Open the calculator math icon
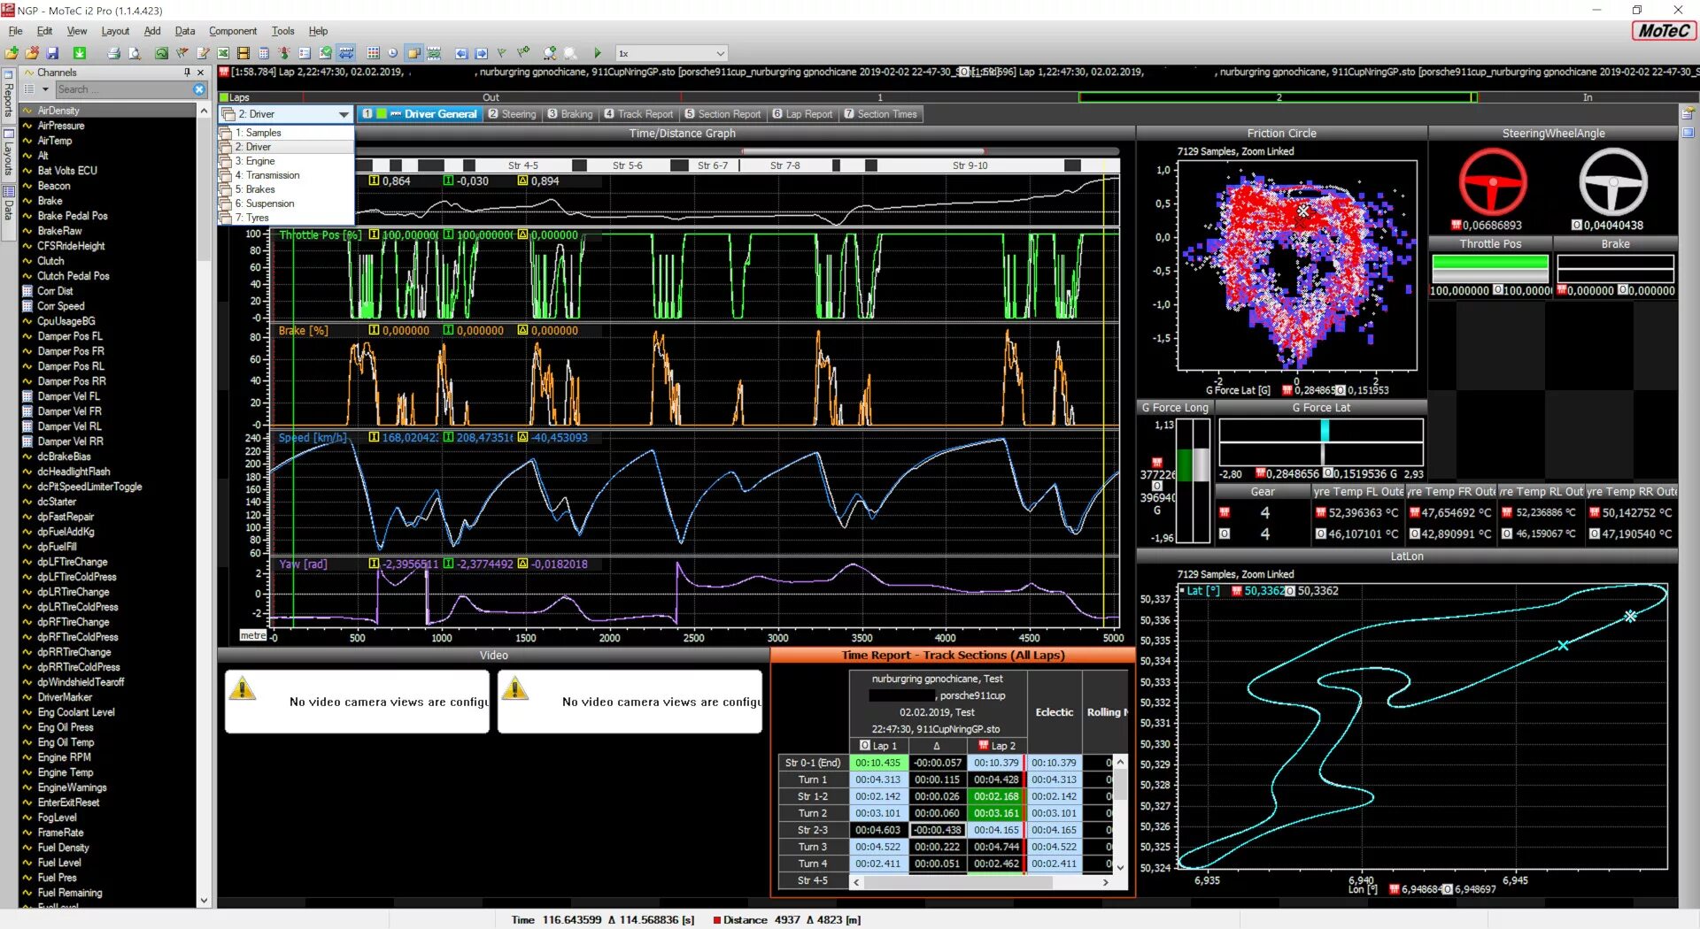Screen dimensions: 1700x929 point(263,53)
